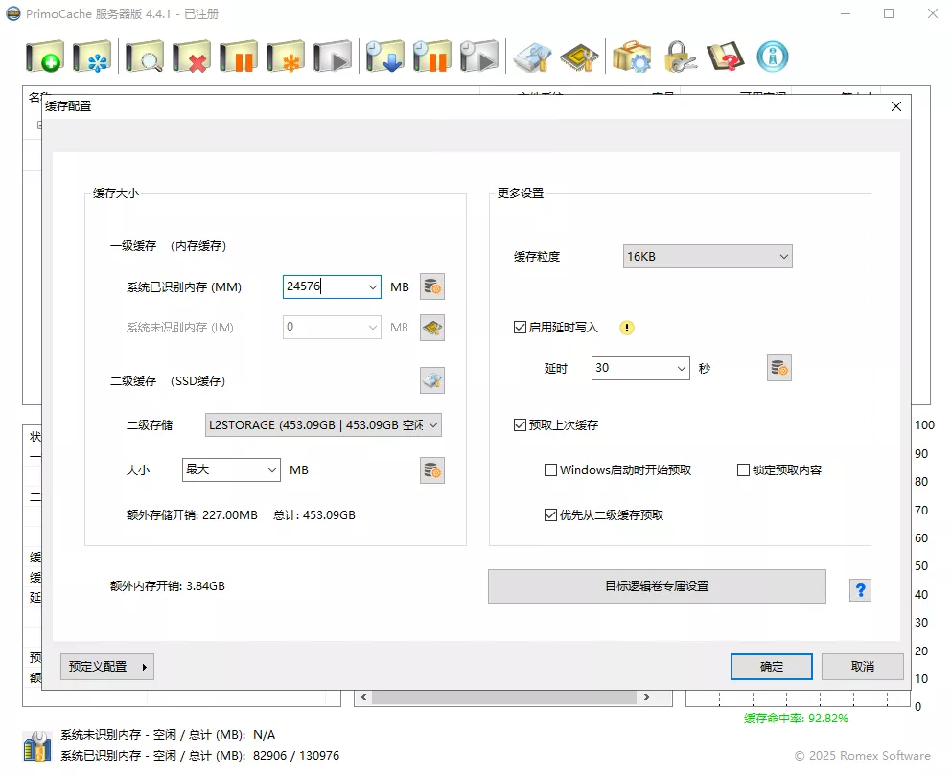Viewport: 952px width, 777px height.
Task: Click the 目标逻辑卷专属设置 button
Action: 657,585
